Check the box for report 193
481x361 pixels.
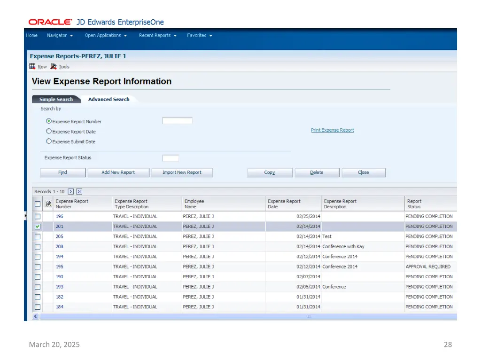38,287
